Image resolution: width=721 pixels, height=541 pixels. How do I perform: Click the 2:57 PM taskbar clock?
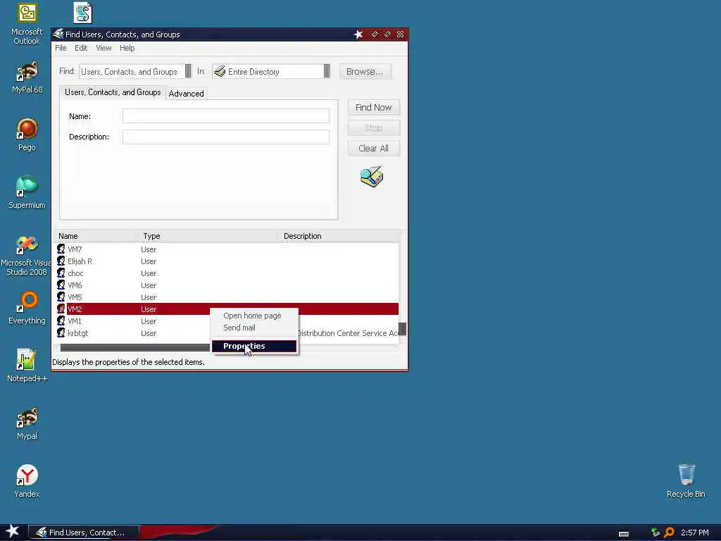pyautogui.click(x=695, y=533)
